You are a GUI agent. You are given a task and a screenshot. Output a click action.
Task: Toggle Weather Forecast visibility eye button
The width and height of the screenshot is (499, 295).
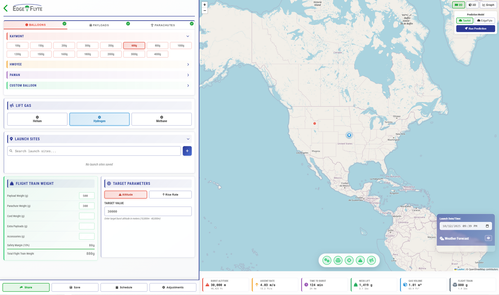488,238
